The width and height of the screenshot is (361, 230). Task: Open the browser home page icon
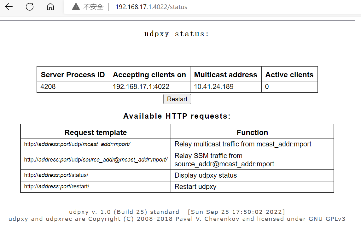tap(50, 7)
